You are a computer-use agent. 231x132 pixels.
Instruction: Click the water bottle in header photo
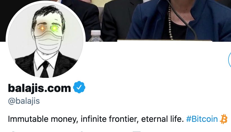point(95,36)
